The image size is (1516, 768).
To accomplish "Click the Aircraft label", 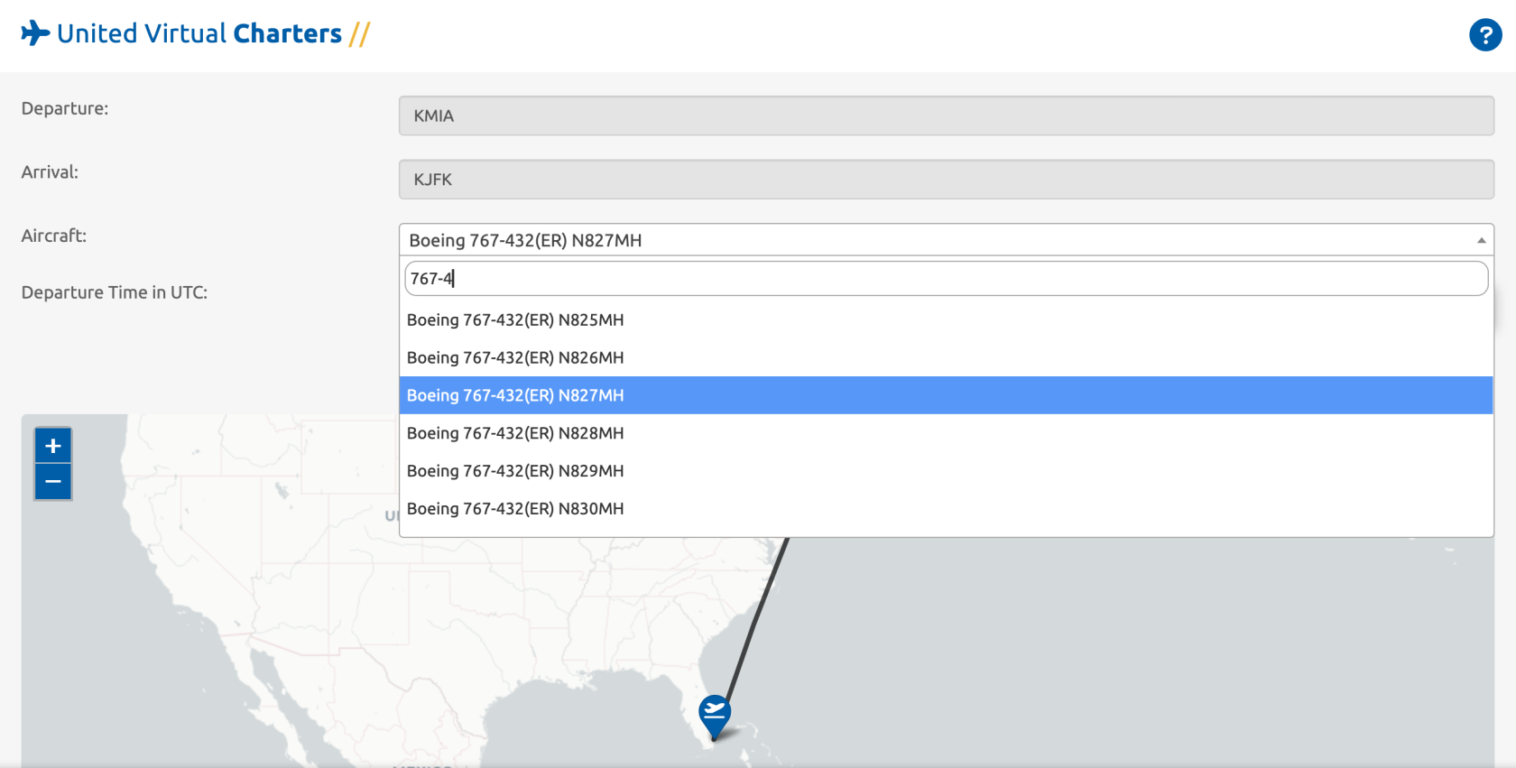I will pyautogui.click(x=54, y=236).
